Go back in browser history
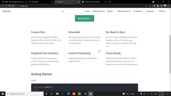 pyautogui.click(x=2, y=6)
